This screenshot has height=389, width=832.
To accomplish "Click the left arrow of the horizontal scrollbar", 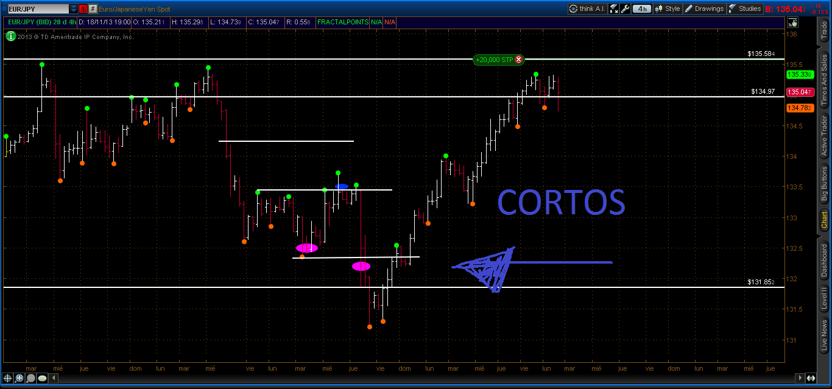I will [x=52, y=378].
